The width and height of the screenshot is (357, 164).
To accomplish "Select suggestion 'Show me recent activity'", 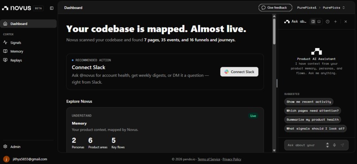I will point(309,102).
